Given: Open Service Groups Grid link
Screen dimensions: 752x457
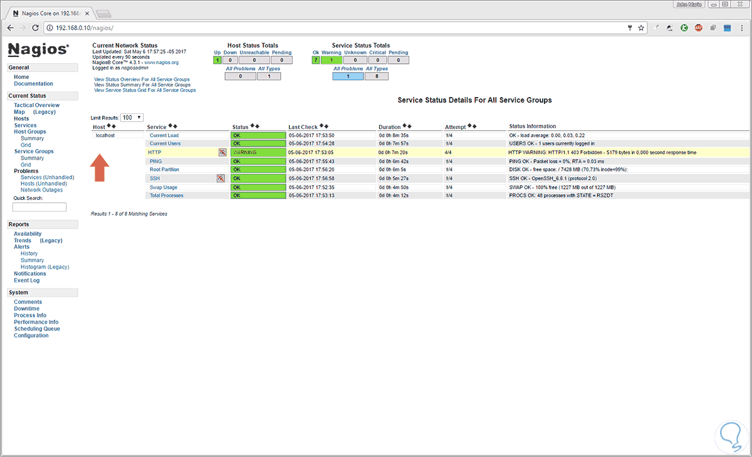Looking at the screenshot, I should (x=26, y=165).
